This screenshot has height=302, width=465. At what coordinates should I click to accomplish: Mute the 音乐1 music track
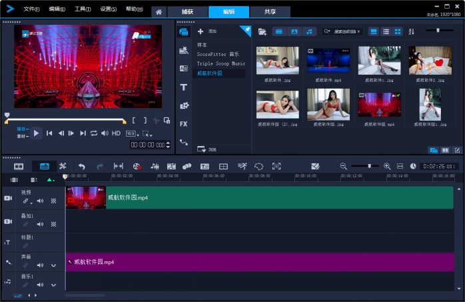pos(40,285)
